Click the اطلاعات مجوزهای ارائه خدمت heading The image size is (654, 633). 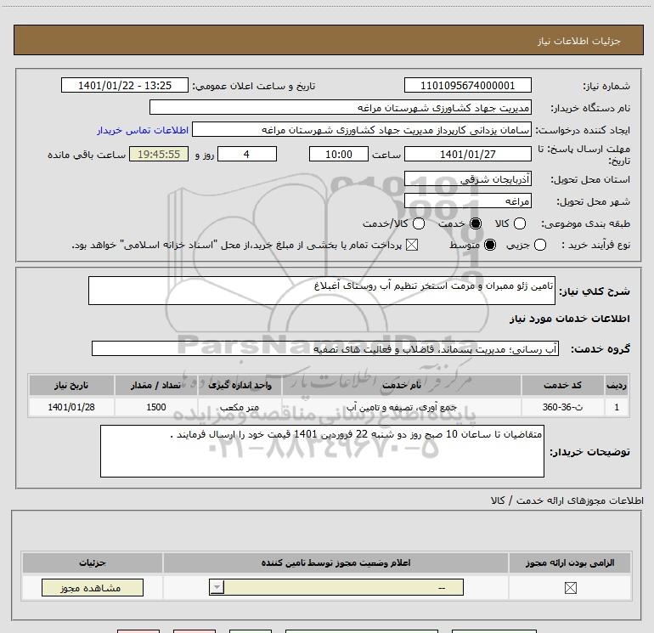click(567, 500)
